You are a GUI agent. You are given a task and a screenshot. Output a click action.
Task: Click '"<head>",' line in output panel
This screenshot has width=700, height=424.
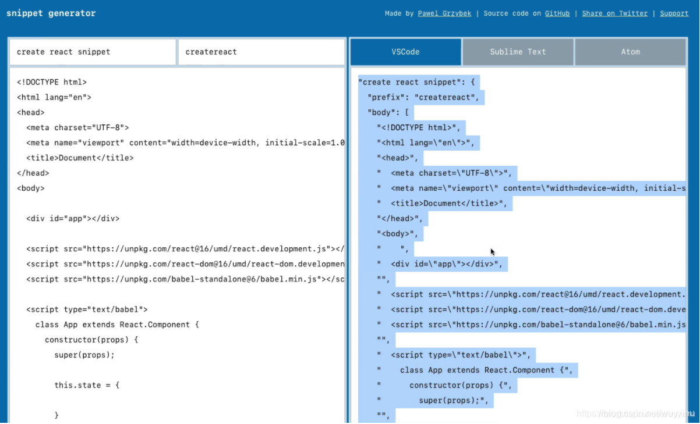pyautogui.click(x=398, y=158)
